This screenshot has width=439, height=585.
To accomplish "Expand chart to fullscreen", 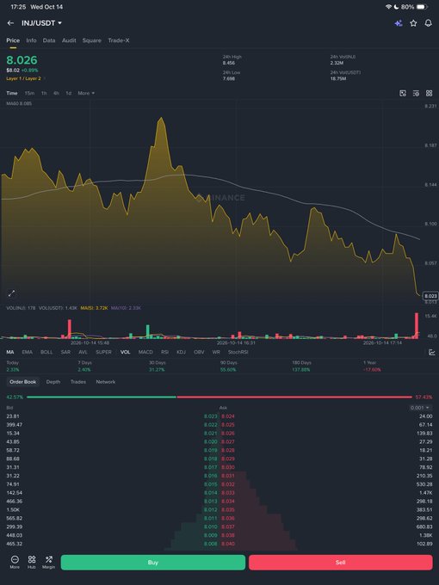I will pos(11,293).
